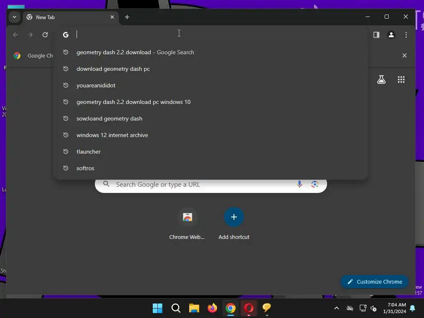This screenshot has height=318, width=424.
Task: Select suggestion softros
Action: [x=211, y=168]
